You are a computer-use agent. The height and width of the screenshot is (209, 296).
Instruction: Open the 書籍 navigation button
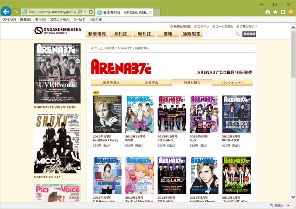pos(168,34)
